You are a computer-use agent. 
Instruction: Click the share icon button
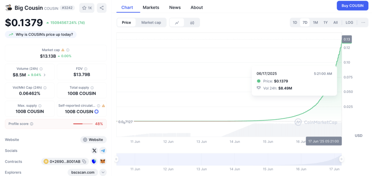point(102,8)
